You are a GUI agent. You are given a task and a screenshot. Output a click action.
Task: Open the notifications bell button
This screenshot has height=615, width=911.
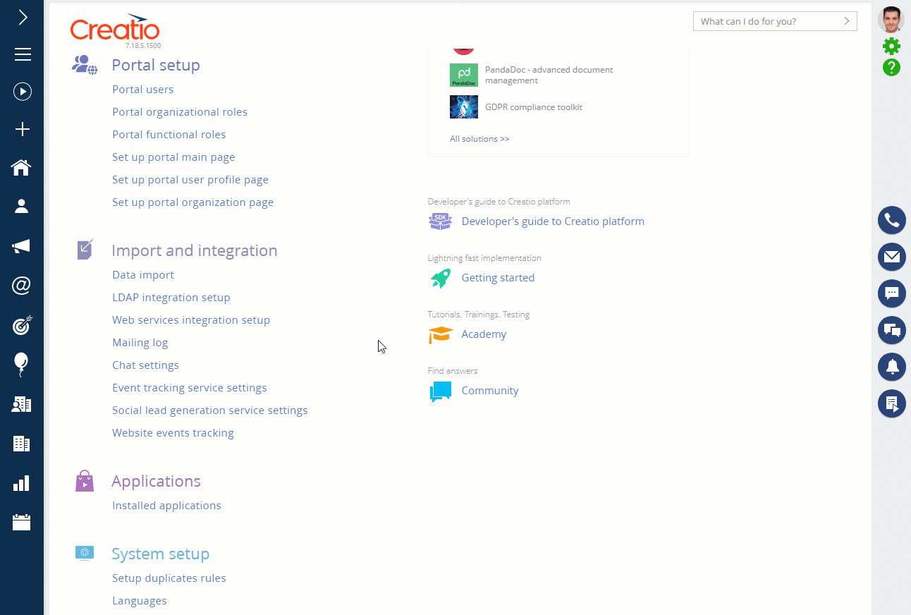[x=892, y=367]
